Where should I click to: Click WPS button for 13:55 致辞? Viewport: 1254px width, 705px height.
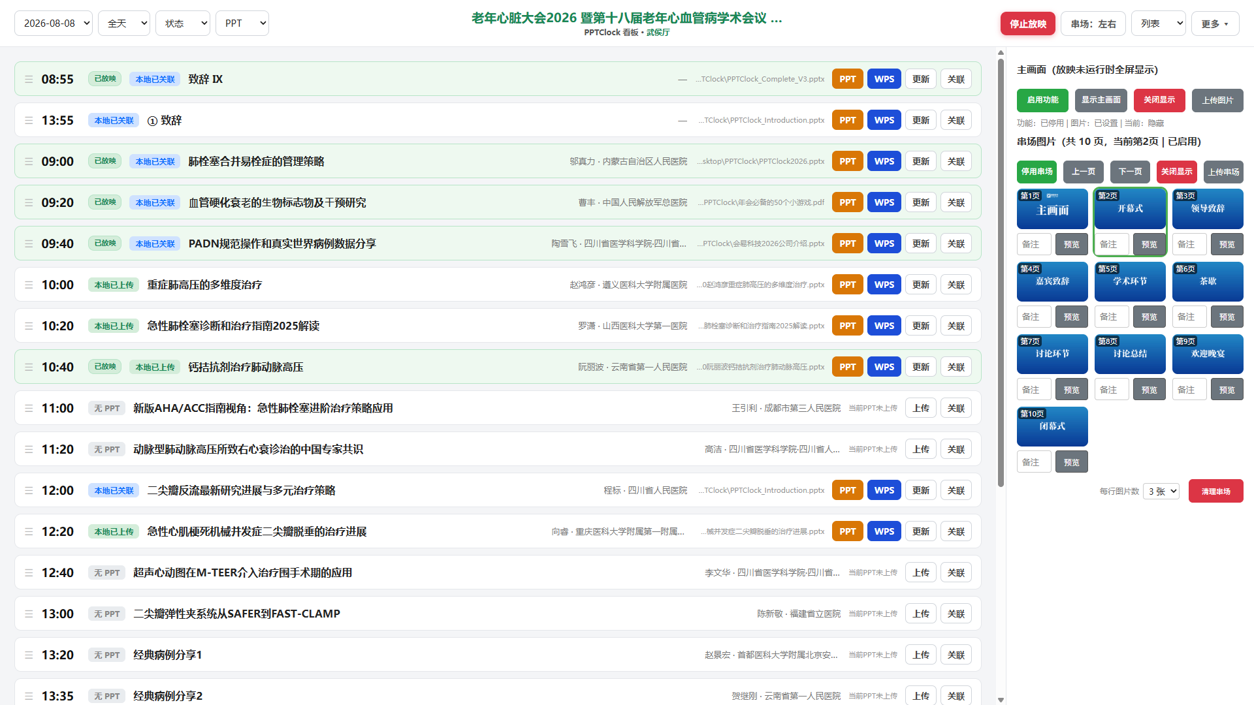pos(884,120)
